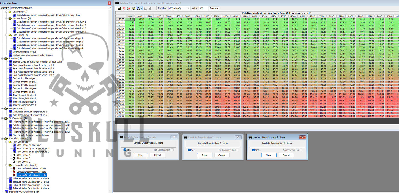Click the Value input field showing 500
Viewport: 399px width, 193px height.
[x=203, y=8]
